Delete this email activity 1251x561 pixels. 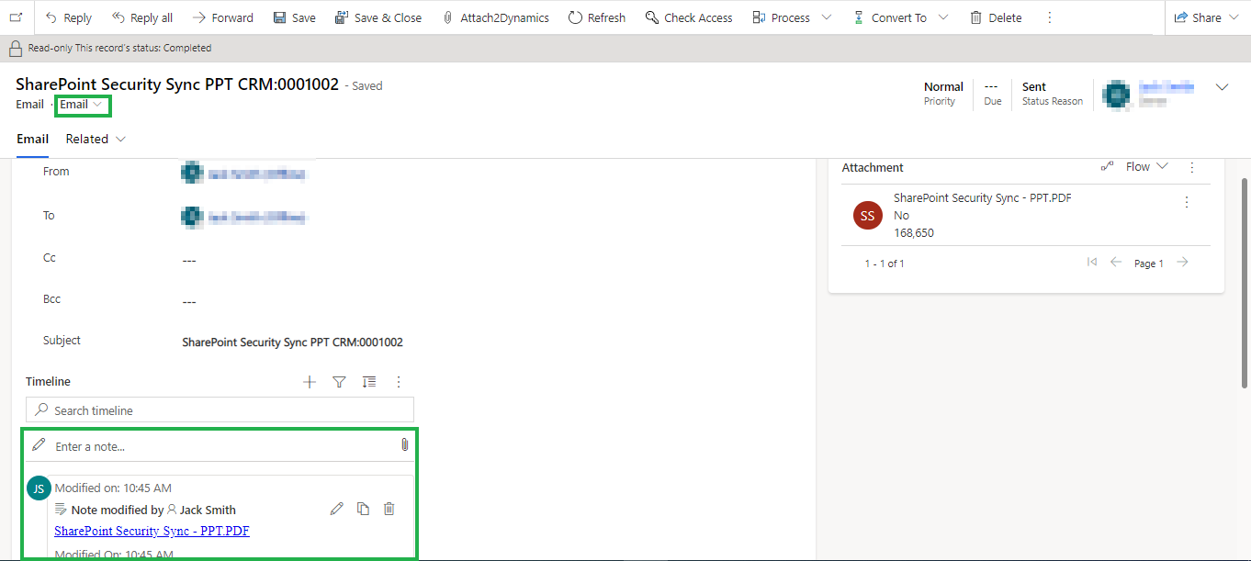click(x=995, y=17)
